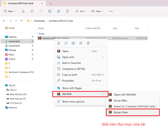Open Home in the sidebar
Viewport: 168px width, 135px height.
[10, 28]
